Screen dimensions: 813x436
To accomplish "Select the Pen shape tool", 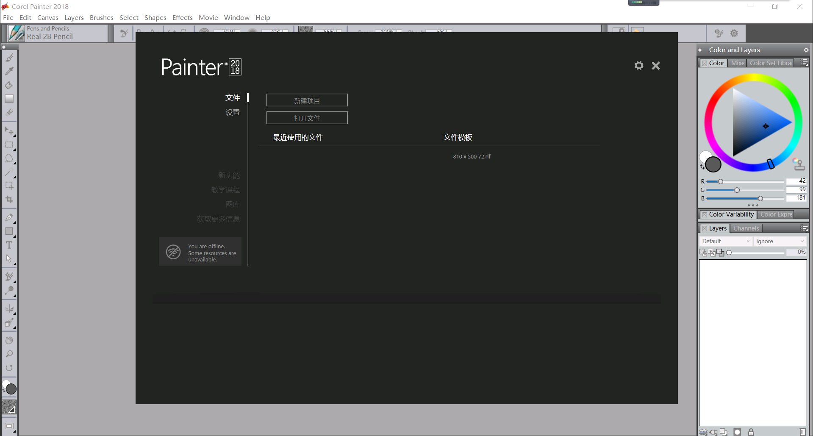I will pos(9,218).
